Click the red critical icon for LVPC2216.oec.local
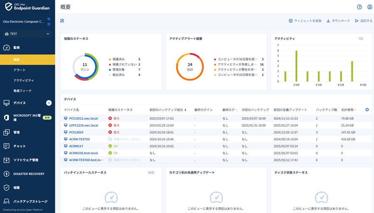 110,125
